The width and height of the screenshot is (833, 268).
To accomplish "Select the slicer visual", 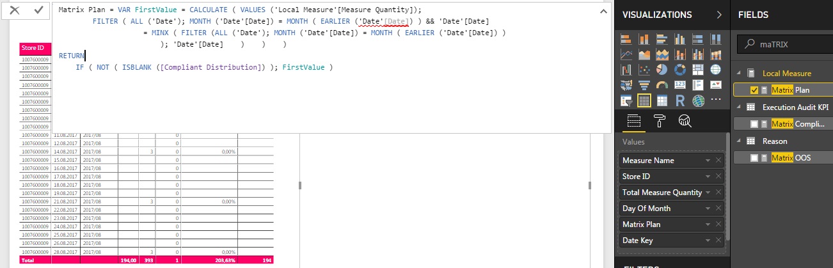I will 626,100.
